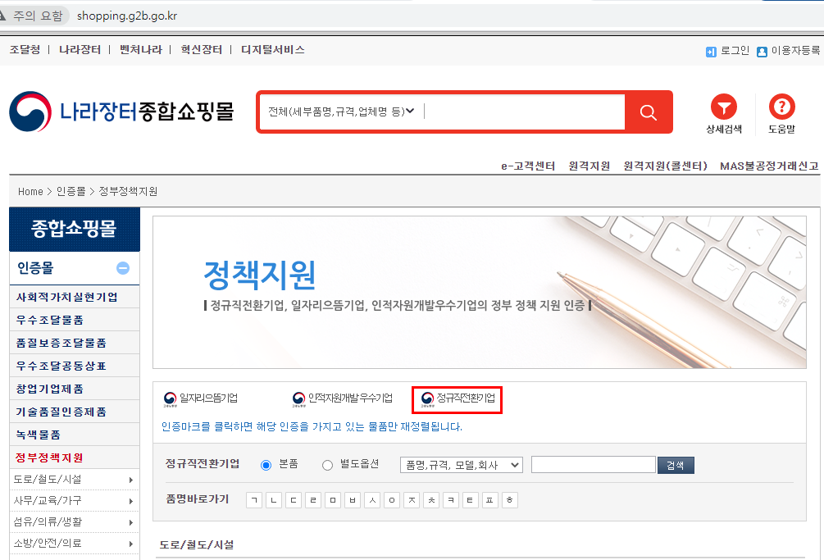Focus the 정규직전환기업 keyword input field

coord(594,464)
